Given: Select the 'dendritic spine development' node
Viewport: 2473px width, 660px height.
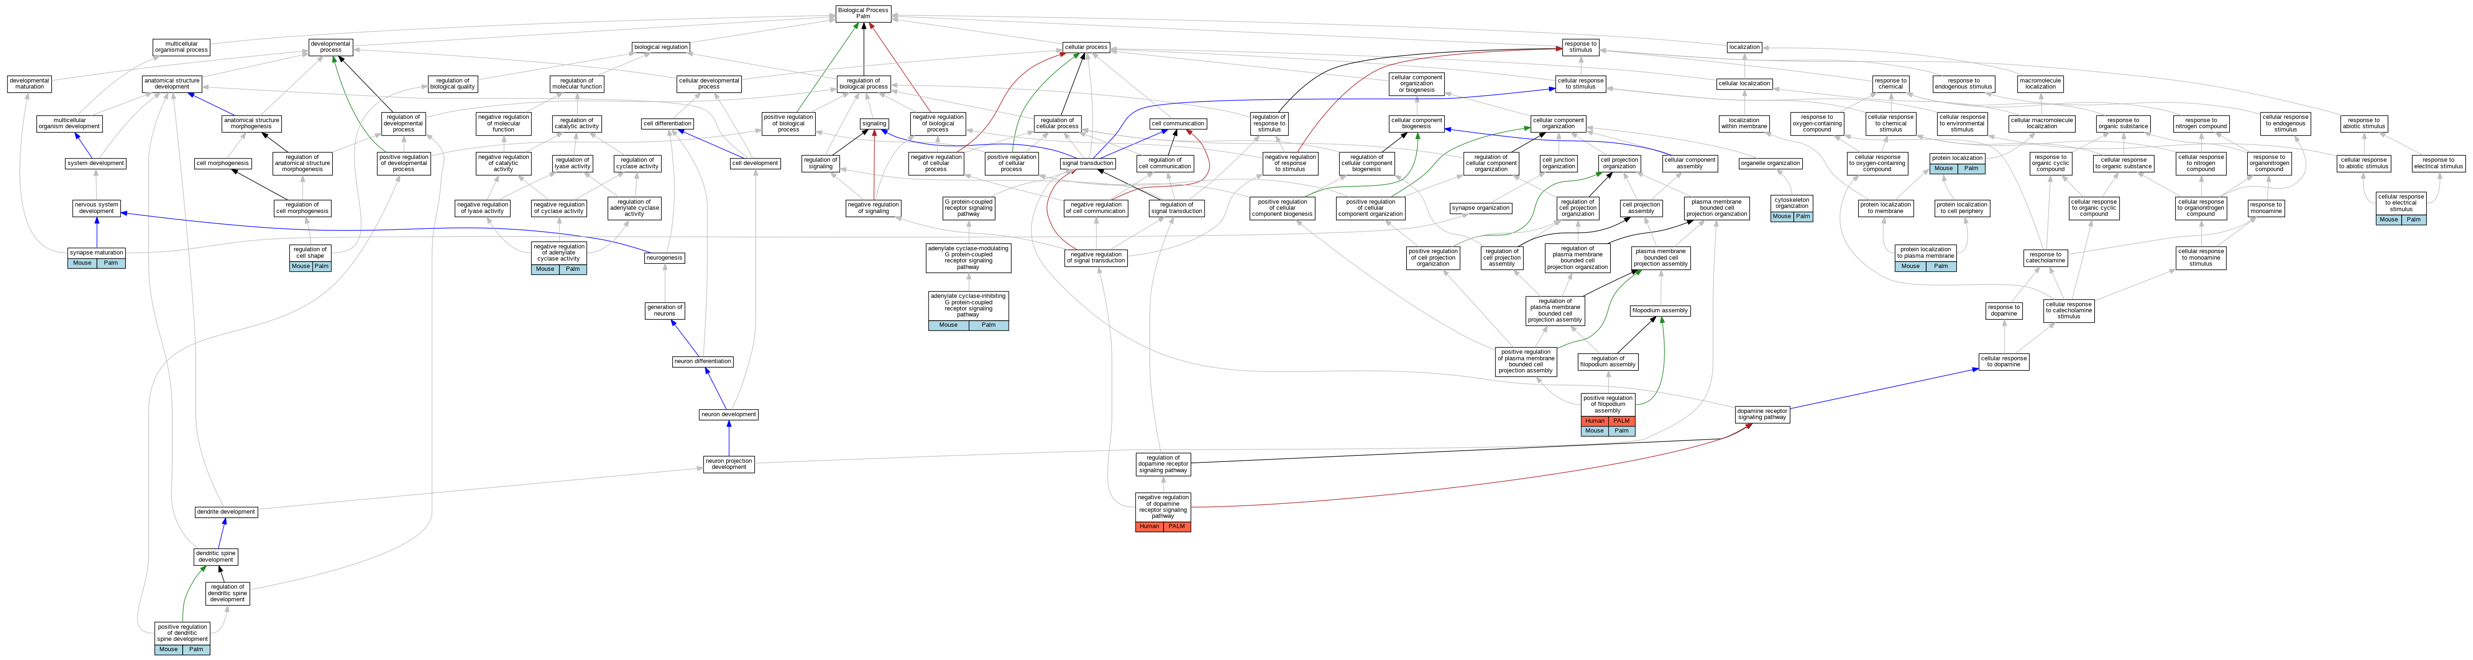Looking at the screenshot, I should click(215, 557).
